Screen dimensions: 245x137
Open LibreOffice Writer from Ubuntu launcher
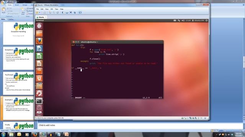coord(39,48)
